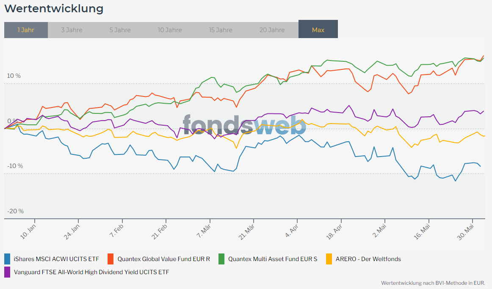The width and height of the screenshot is (492, 289).
Task: Toggle the Quantex Global Value Fund EUR R series
Action: coord(164,259)
